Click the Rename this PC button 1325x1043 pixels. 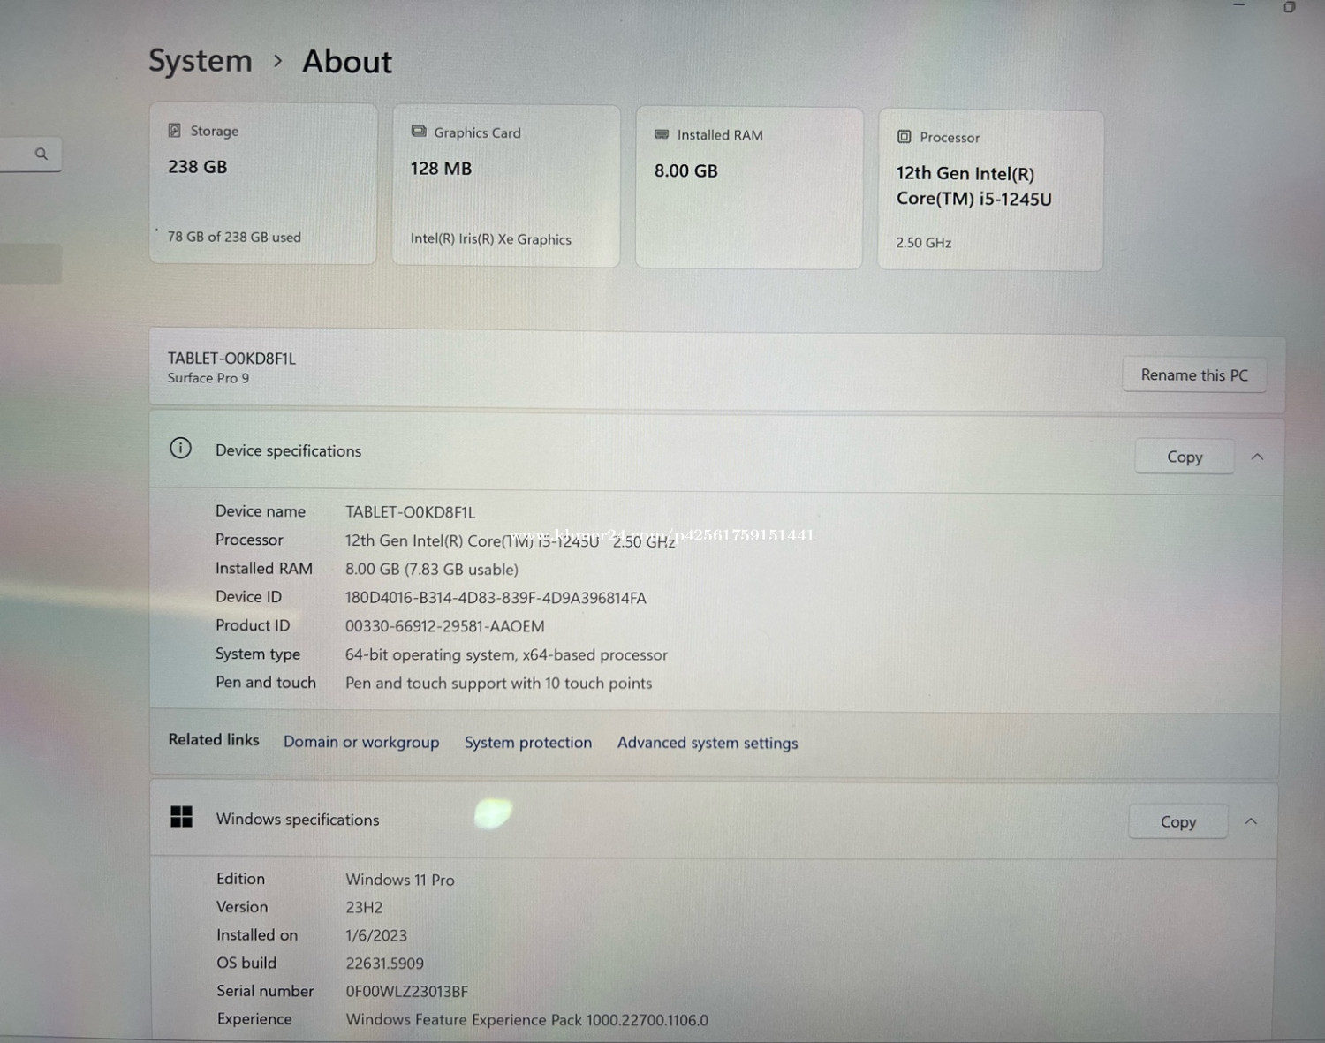point(1193,374)
